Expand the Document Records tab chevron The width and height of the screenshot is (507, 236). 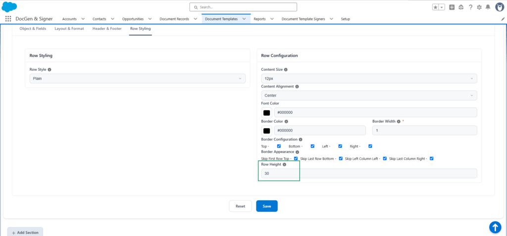tap(195, 19)
